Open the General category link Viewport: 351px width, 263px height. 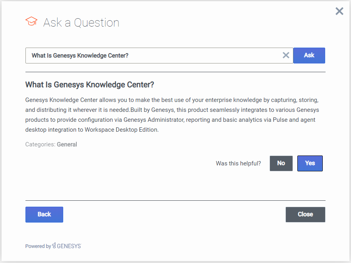tap(67, 144)
